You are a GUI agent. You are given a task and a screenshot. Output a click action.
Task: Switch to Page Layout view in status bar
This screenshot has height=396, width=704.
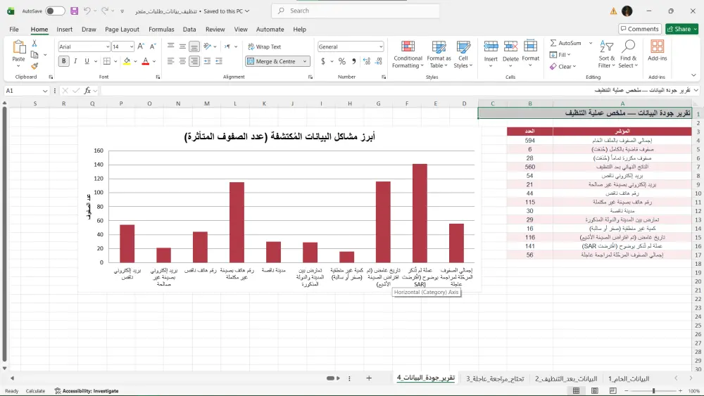pos(594,390)
